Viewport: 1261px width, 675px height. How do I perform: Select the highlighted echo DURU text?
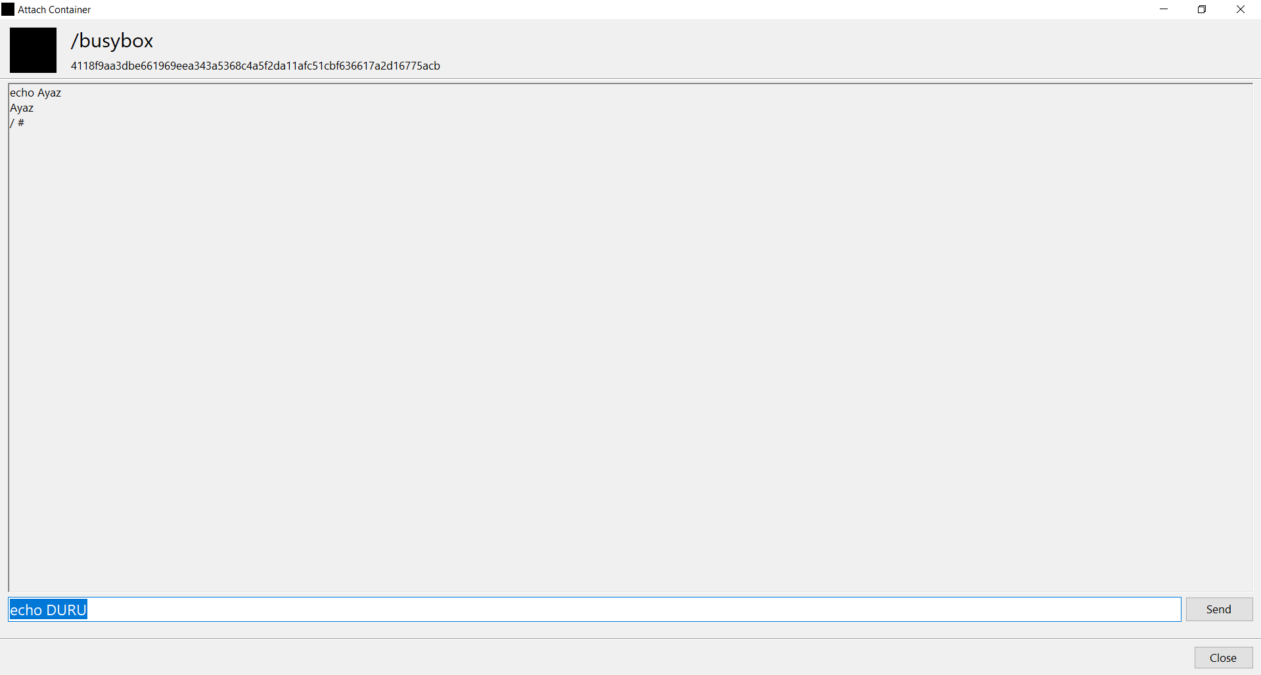click(47, 609)
